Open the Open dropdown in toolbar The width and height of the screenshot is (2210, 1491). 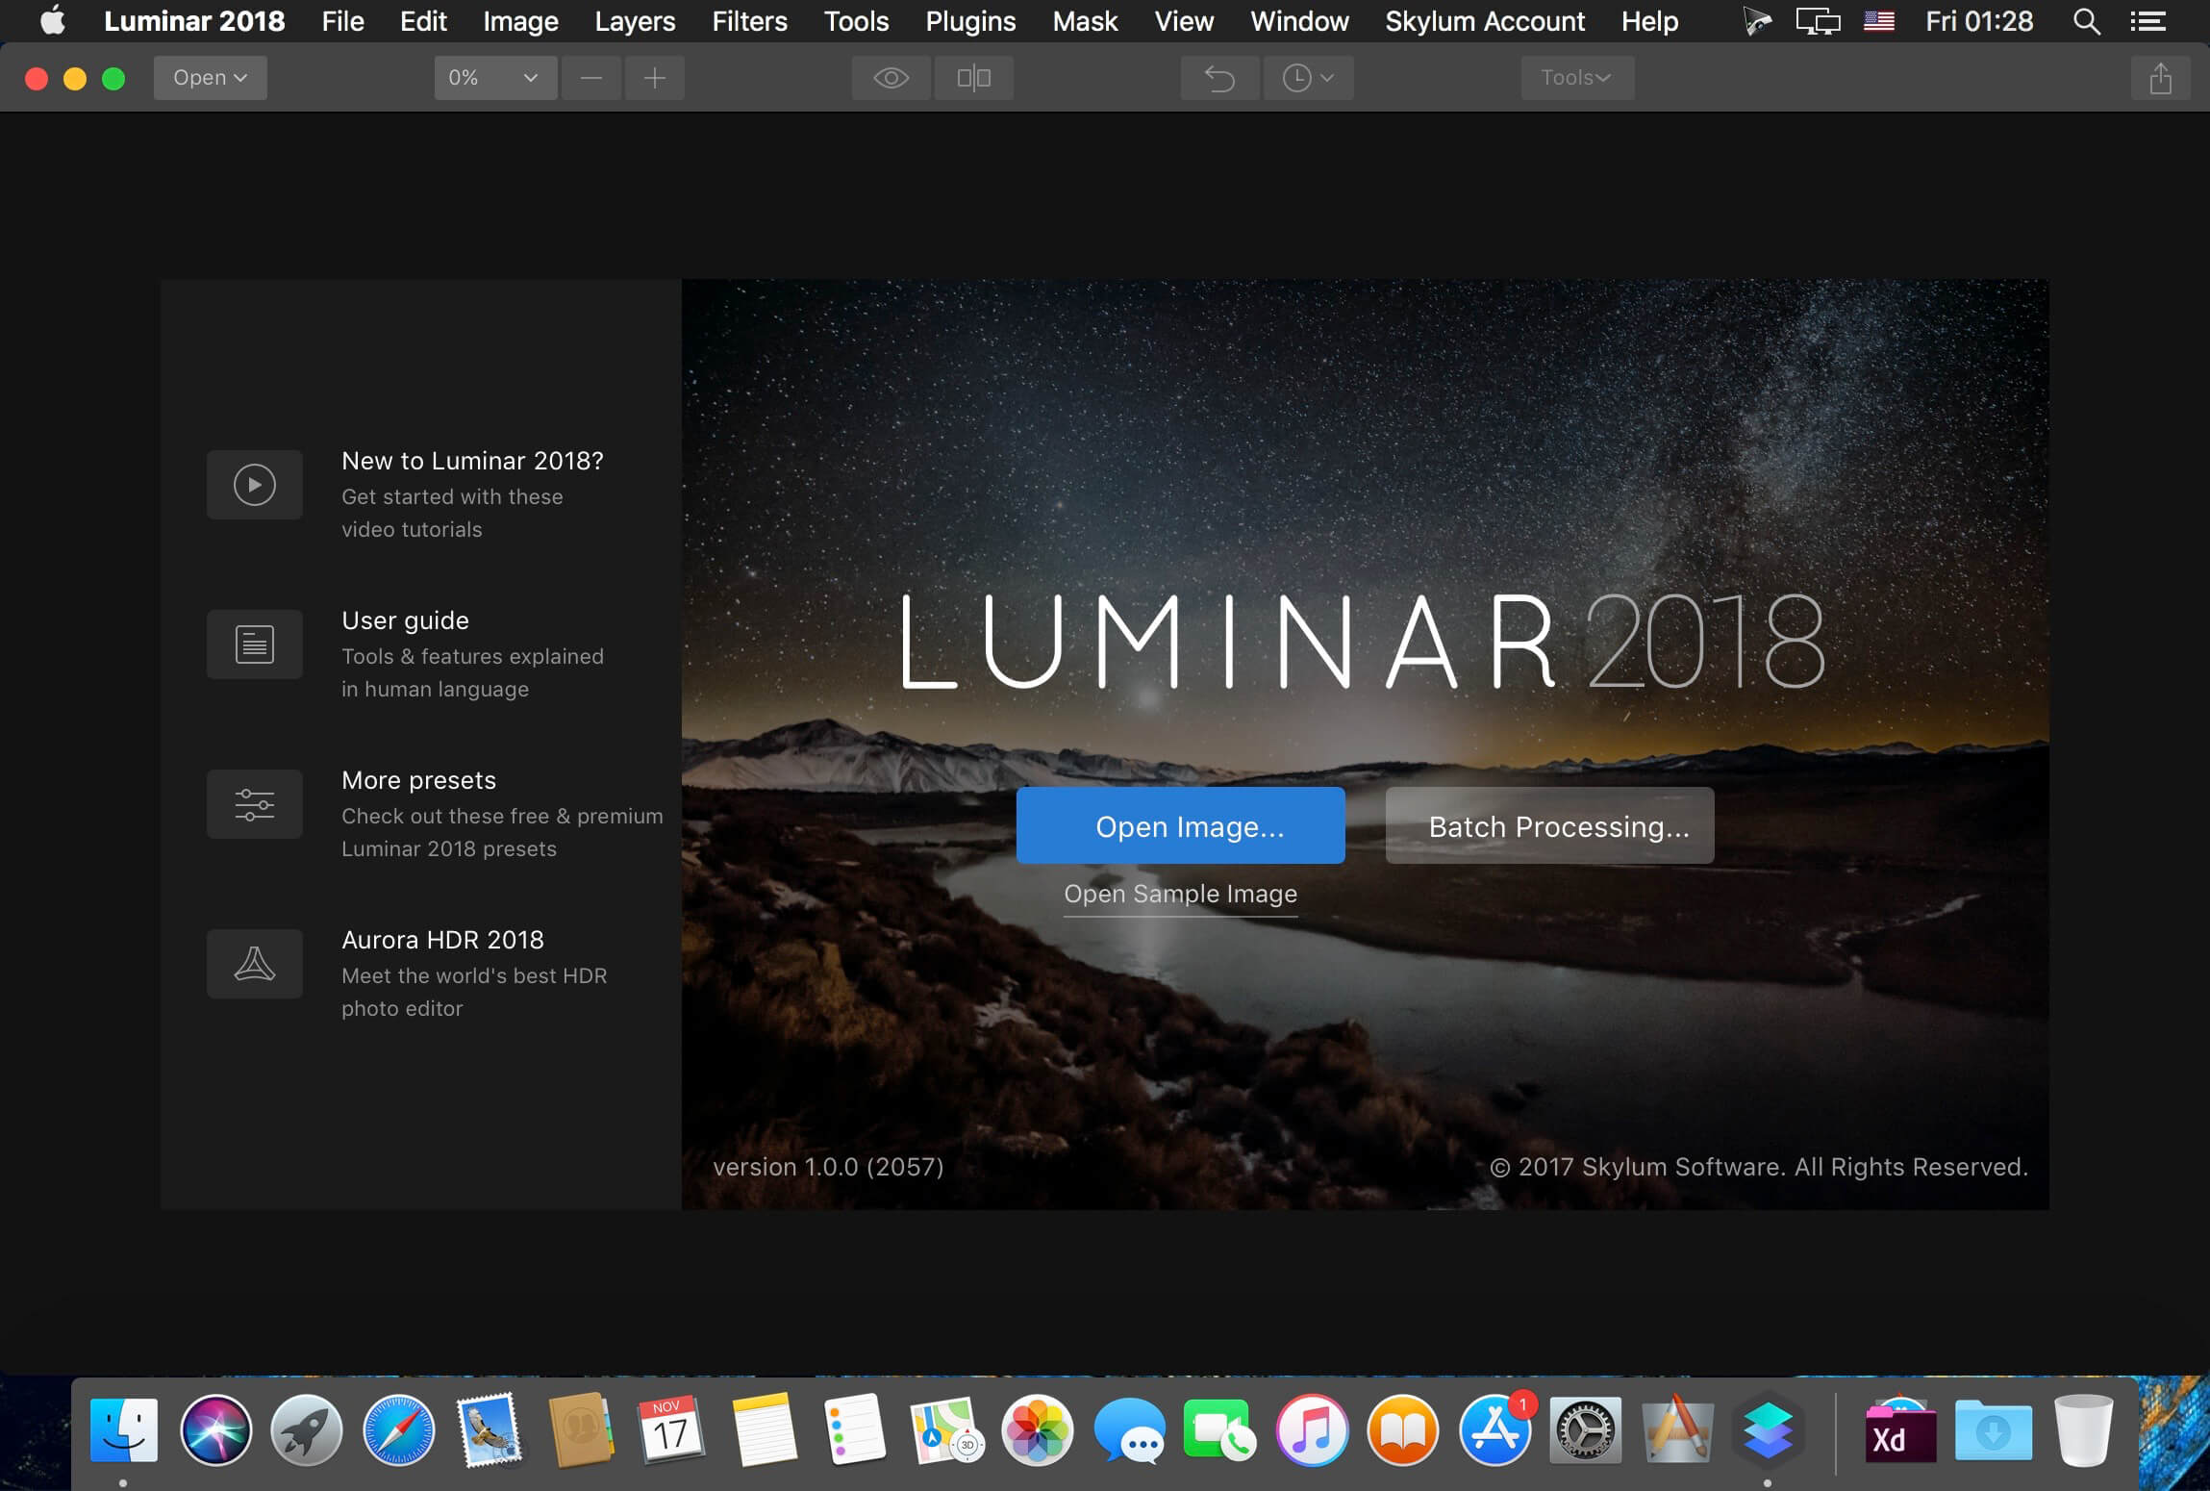[211, 78]
